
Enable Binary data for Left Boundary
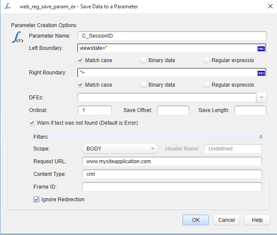point(144,60)
